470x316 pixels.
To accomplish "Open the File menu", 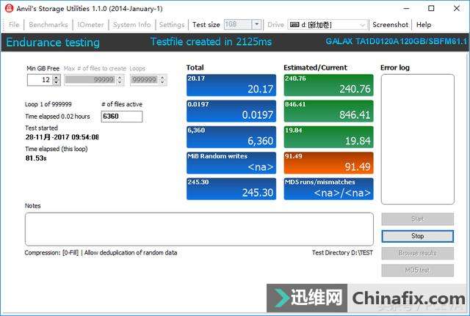I will coord(14,25).
